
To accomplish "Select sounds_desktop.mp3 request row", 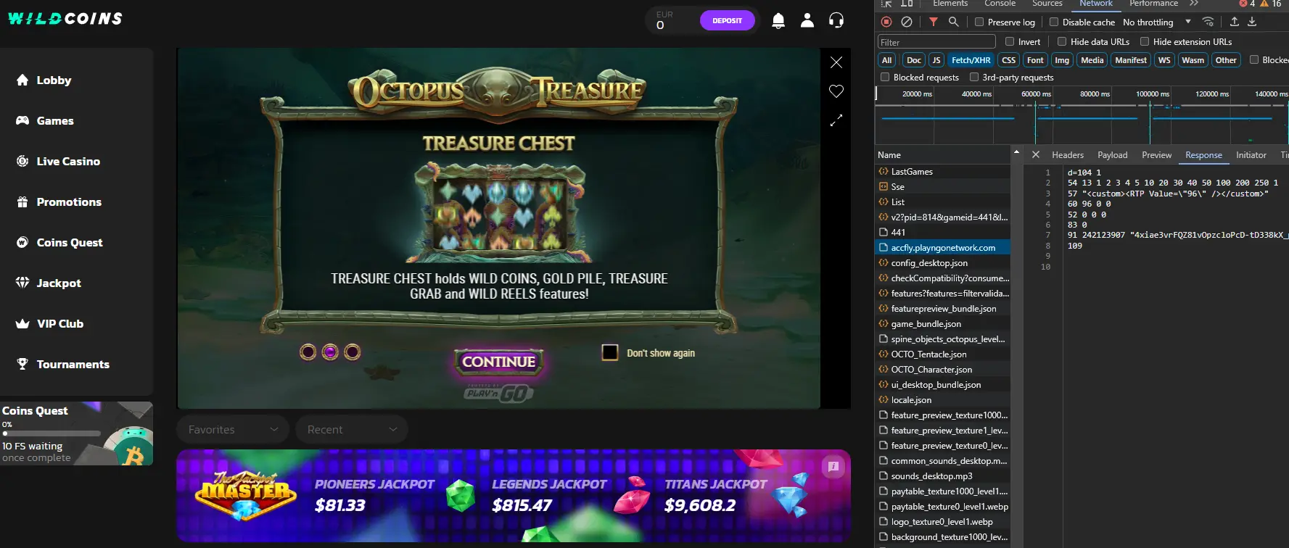I will (x=942, y=476).
